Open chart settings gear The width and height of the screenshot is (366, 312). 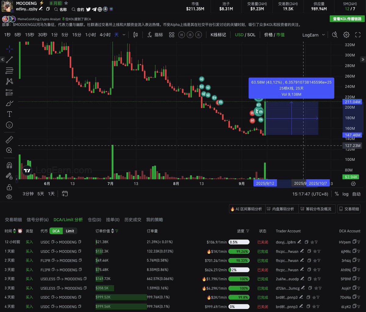click(346, 35)
